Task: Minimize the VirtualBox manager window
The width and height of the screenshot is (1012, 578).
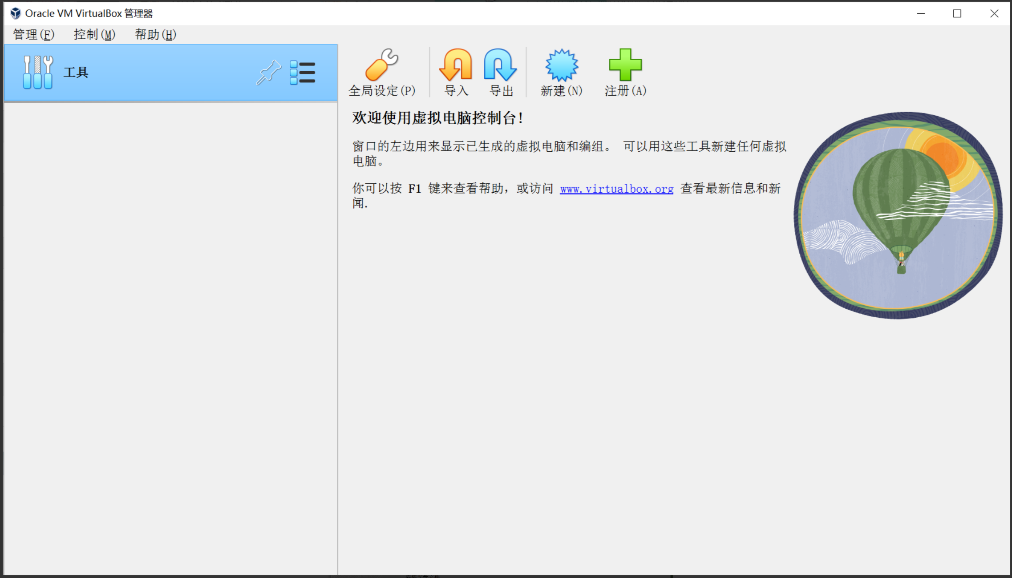Action: coord(921,14)
